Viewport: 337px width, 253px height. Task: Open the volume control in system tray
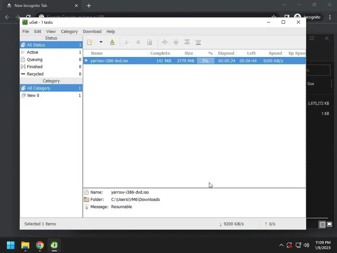coord(306,245)
